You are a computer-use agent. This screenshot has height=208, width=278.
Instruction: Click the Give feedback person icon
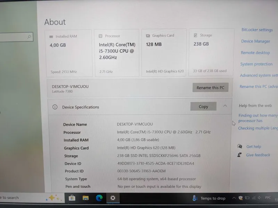[239, 155]
